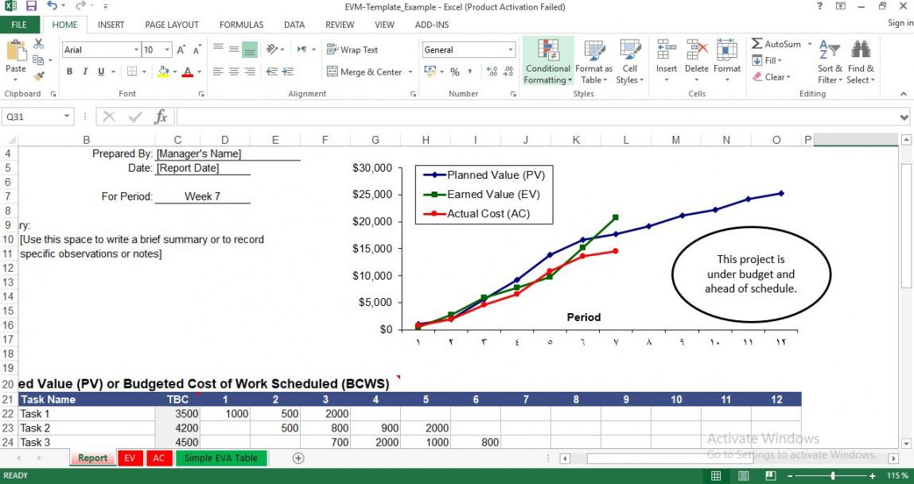Screen dimensions: 914x484
Task: Open the FILE tab
Action: pyautogui.click(x=19, y=25)
